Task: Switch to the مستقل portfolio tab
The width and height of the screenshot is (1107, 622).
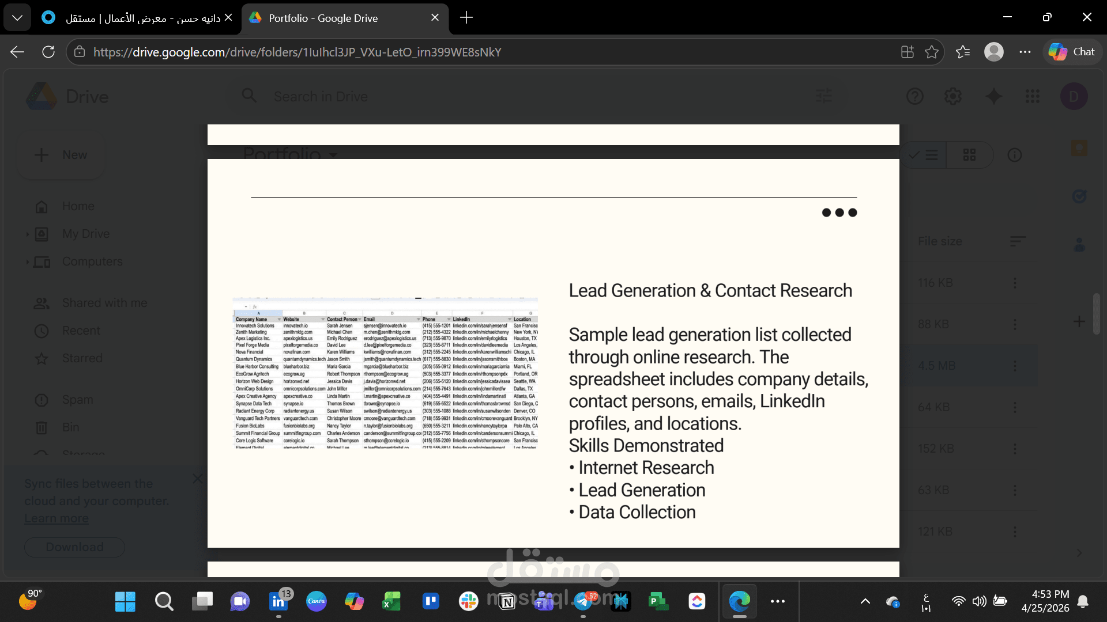Action: tap(137, 18)
